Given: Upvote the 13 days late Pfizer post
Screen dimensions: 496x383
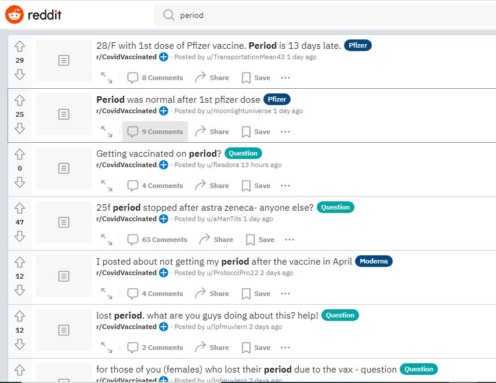Looking at the screenshot, I should coord(20,46).
